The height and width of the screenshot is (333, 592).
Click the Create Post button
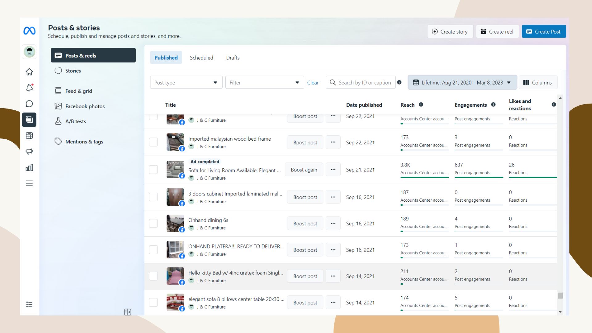(x=544, y=31)
